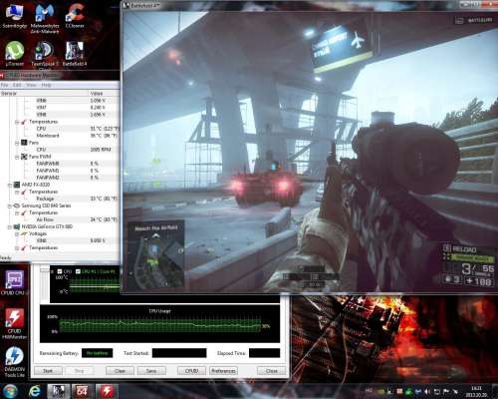Collapse Temperatures under AMD FX-8320
The image size is (498, 399).
[x=17, y=192]
